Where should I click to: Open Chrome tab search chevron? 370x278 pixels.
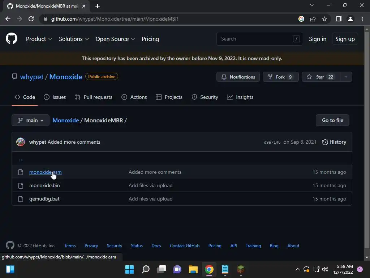(312, 5)
